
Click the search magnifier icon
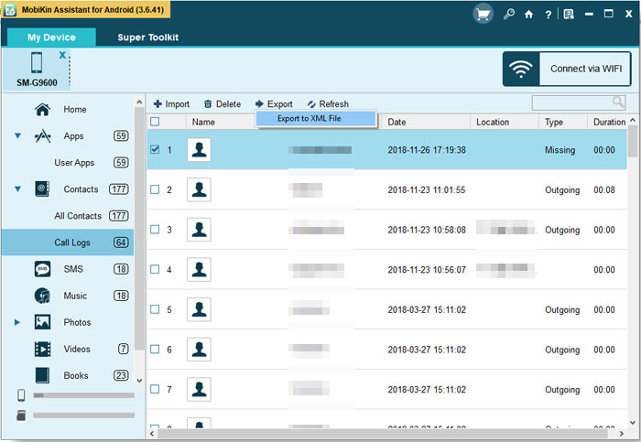619,102
